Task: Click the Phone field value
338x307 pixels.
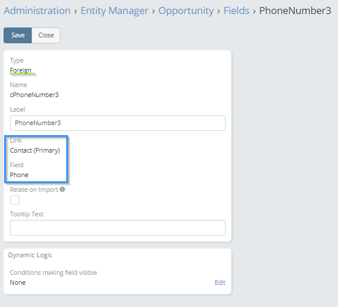Action: pyautogui.click(x=19, y=175)
